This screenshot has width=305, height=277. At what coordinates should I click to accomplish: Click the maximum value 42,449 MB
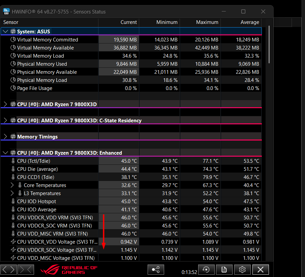point(207,48)
